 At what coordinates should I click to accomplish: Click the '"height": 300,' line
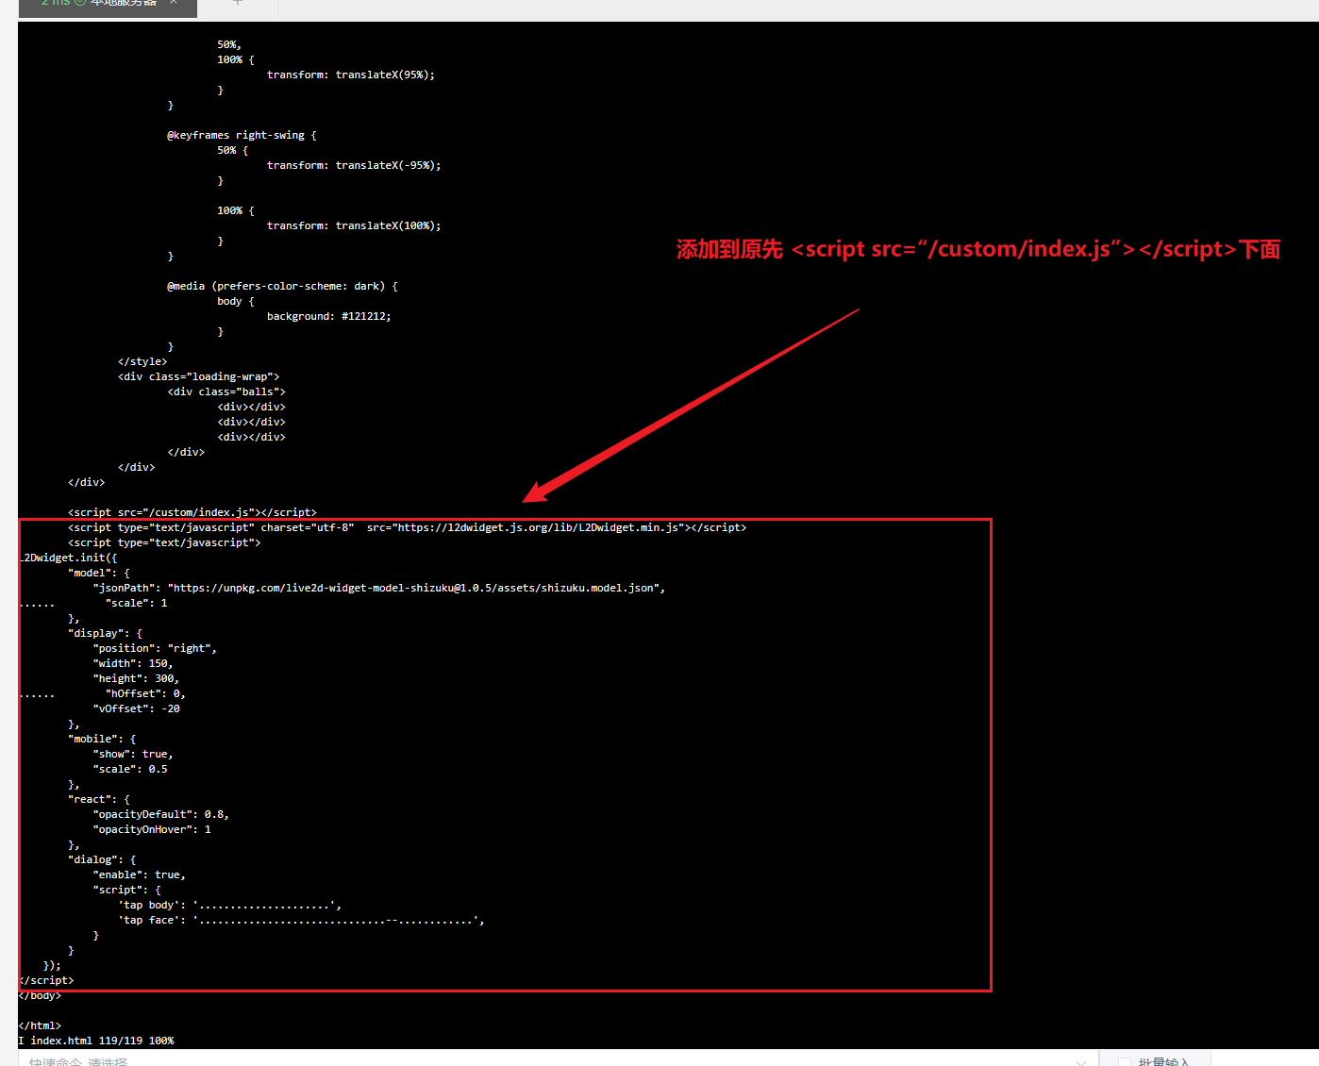click(136, 678)
